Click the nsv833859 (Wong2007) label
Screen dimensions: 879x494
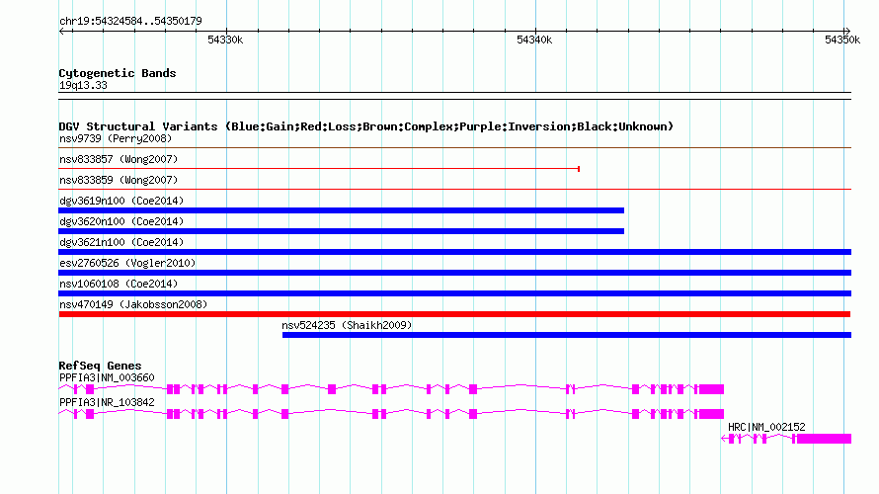pos(119,181)
